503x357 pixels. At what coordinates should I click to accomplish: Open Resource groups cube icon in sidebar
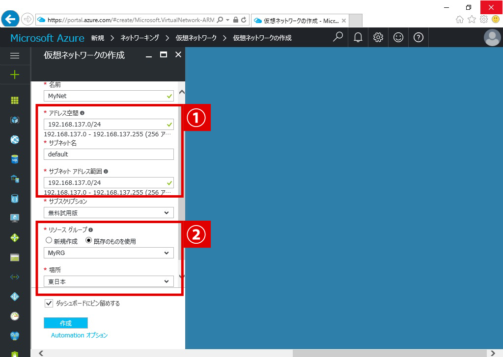pyautogui.click(x=15, y=120)
